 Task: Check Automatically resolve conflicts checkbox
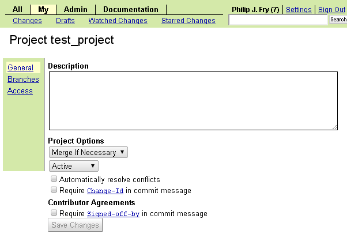[54, 179]
